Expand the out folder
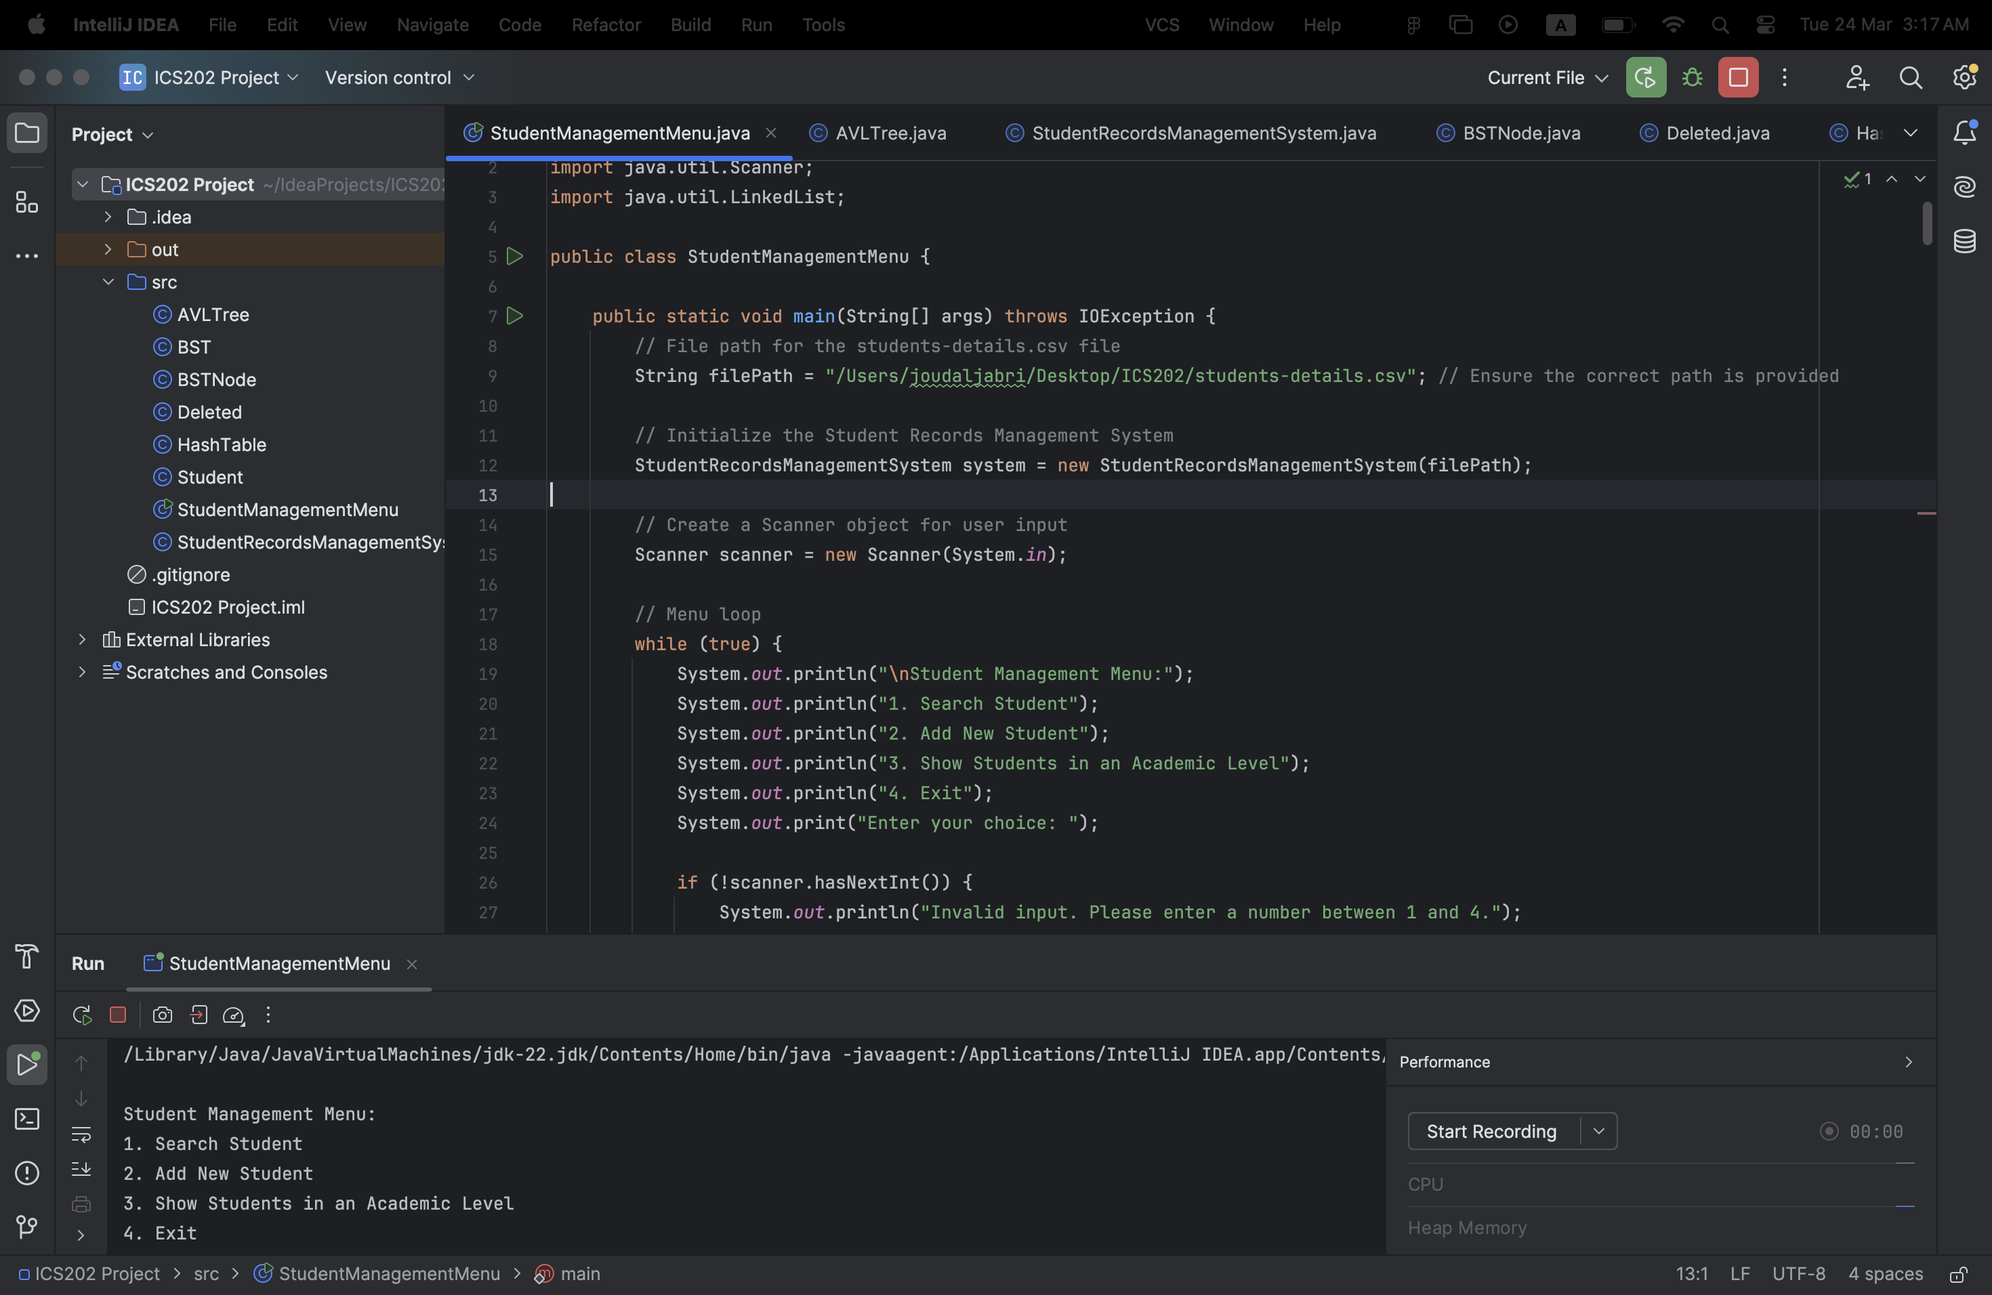 click(x=107, y=249)
